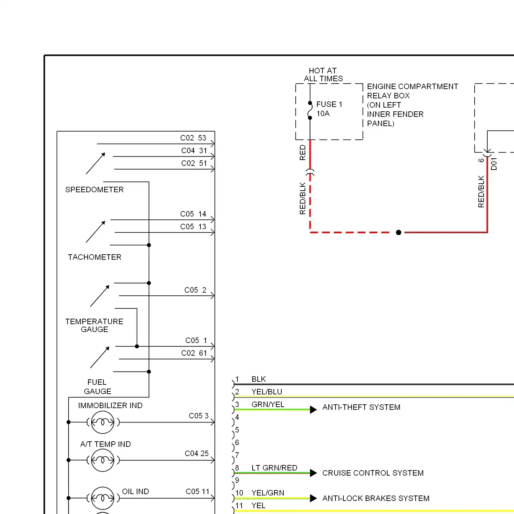Image resolution: width=514 pixels, height=514 pixels.
Task: Click the temperature gauge needle arrow symbol
Action: pos(100,296)
